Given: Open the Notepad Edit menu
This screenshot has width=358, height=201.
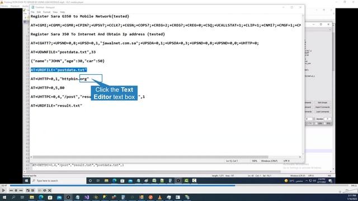Looking at the screenshot, I should (x=39, y=12).
